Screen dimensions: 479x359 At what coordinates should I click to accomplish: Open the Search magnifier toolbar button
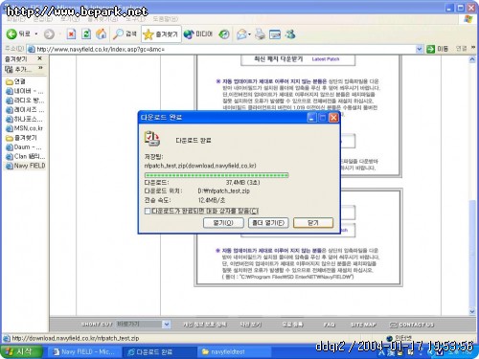(125, 34)
